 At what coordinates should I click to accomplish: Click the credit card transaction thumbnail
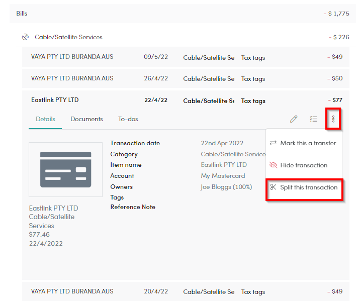coord(65,169)
